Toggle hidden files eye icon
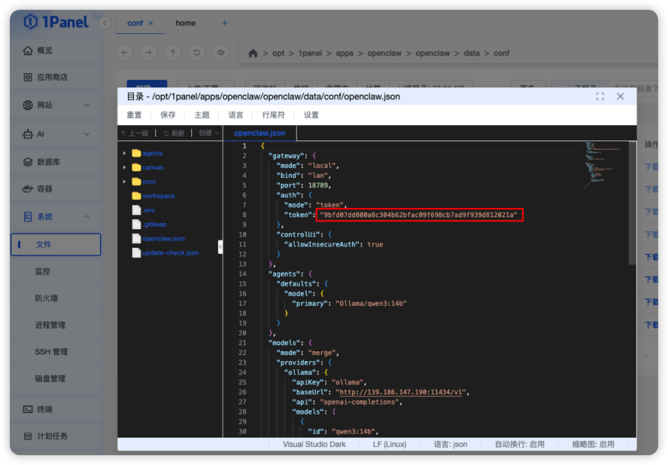Screen dimensions: 668x465 [x=221, y=53]
